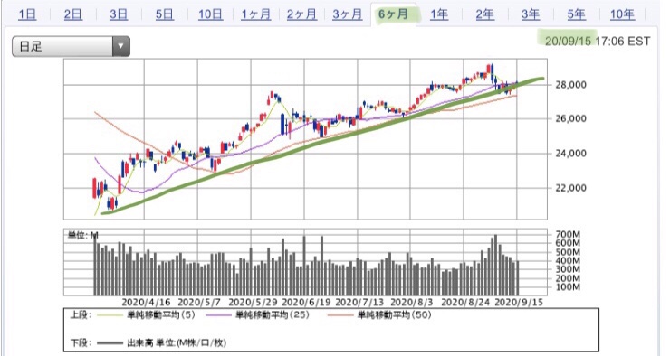Open the 1ヶ月 range tab
This screenshot has height=356, width=670.
(255, 14)
